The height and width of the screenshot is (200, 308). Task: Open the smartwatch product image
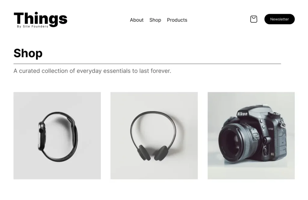click(x=57, y=136)
